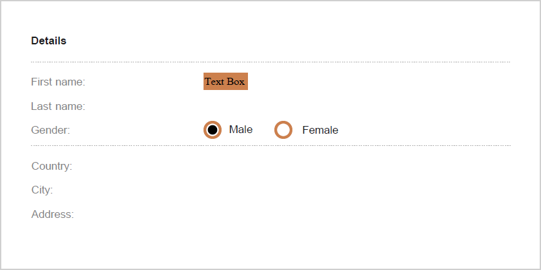Click the Country label
This screenshot has height=270, width=541.
click(x=52, y=166)
